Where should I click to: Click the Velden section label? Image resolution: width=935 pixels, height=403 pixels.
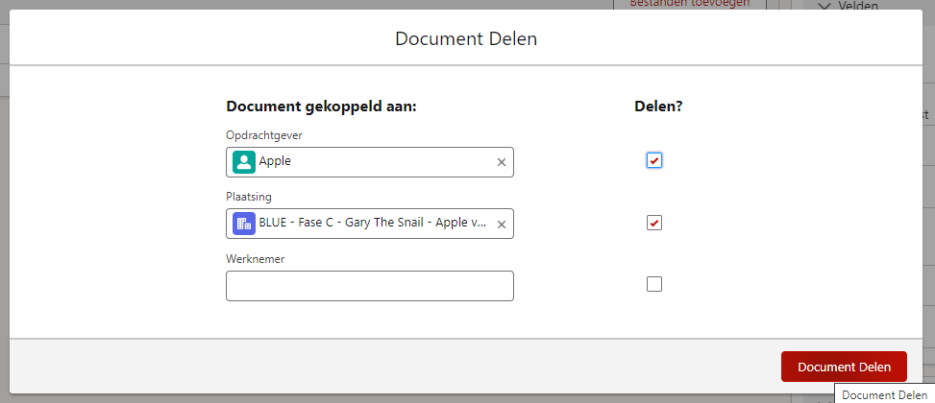coord(858,6)
